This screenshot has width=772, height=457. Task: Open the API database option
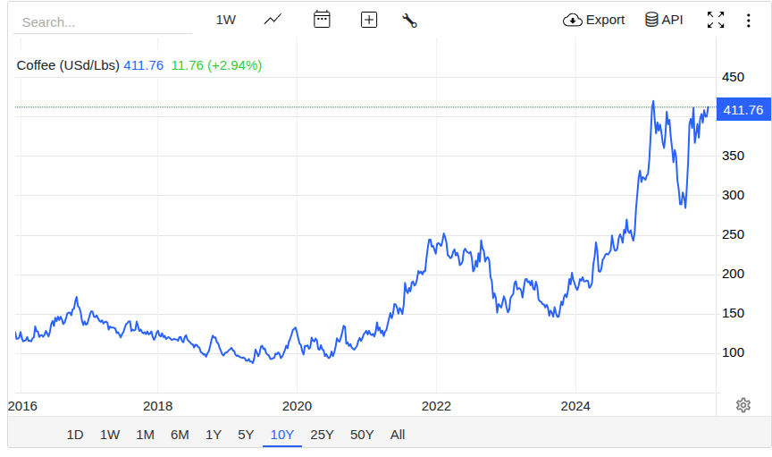point(663,20)
